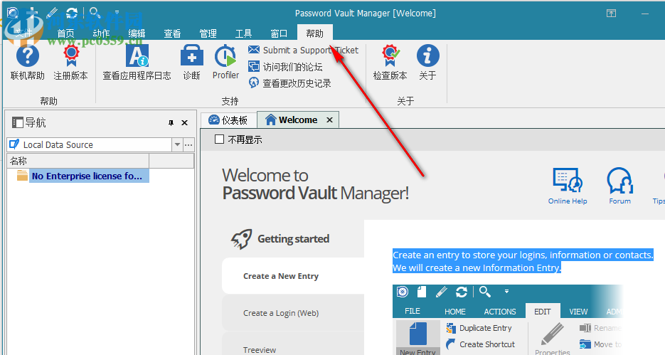Select the 帮助 ribbon tab
The height and width of the screenshot is (355, 665).
click(x=314, y=33)
